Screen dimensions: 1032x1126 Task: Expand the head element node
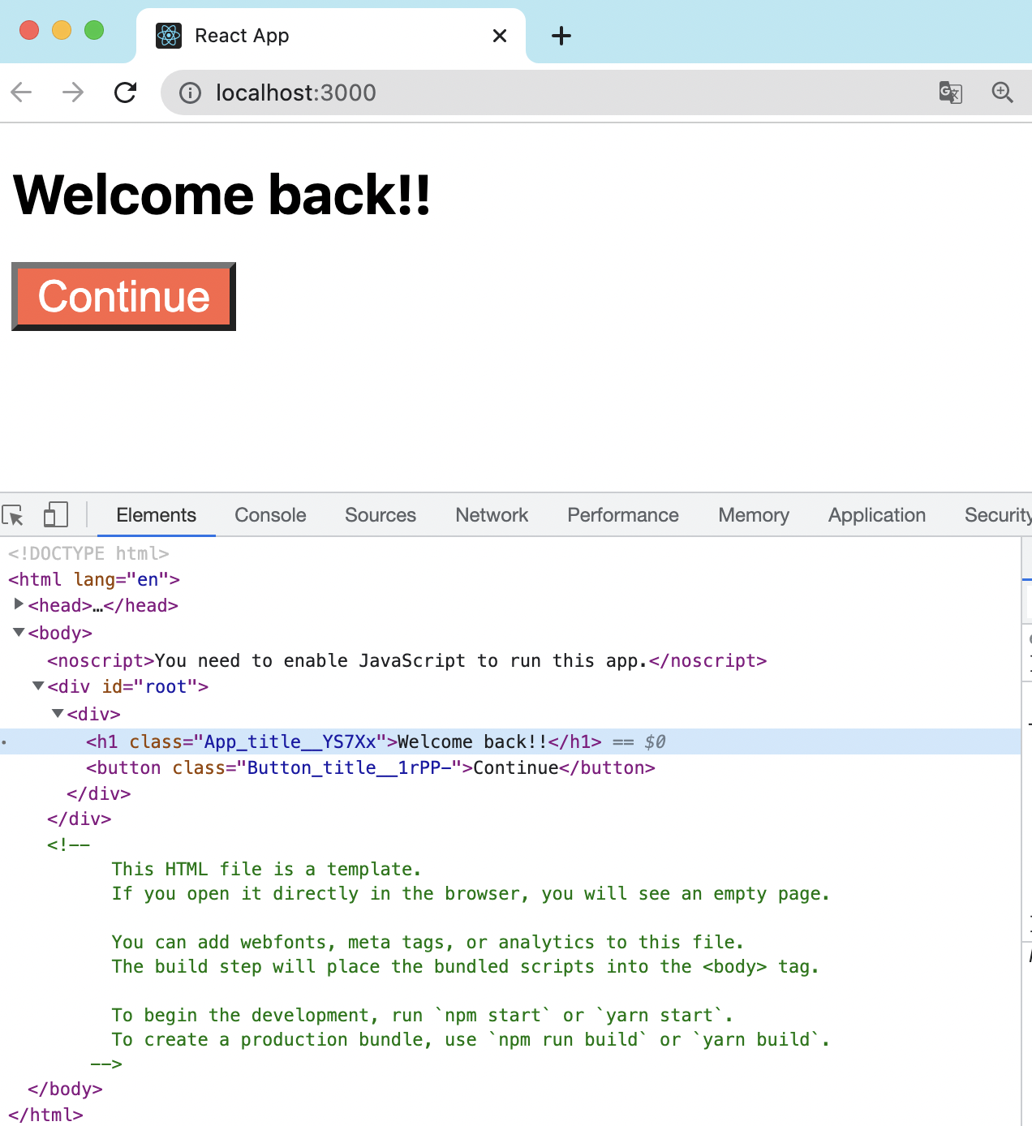[x=19, y=604]
